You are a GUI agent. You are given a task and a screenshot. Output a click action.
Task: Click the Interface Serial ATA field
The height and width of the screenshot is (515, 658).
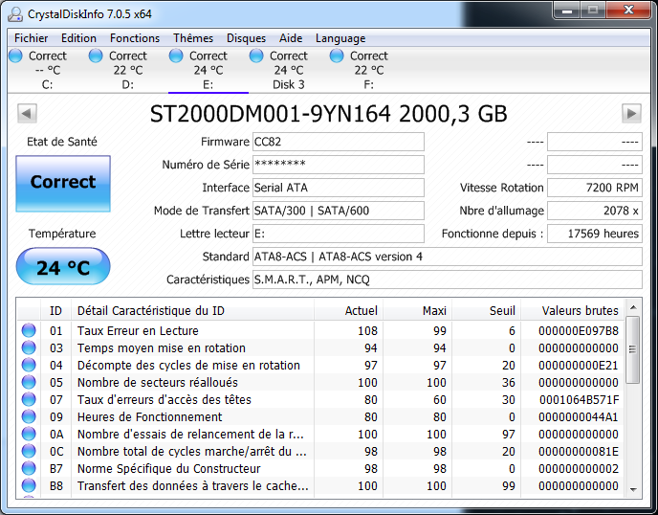click(339, 188)
